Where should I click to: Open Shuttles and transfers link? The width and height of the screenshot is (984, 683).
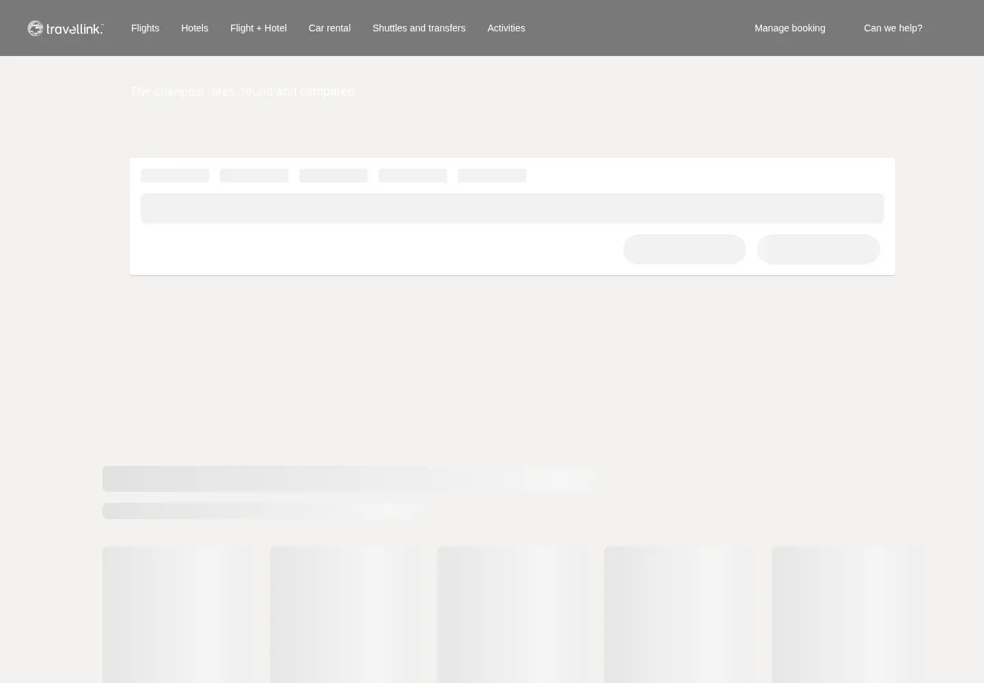click(419, 28)
